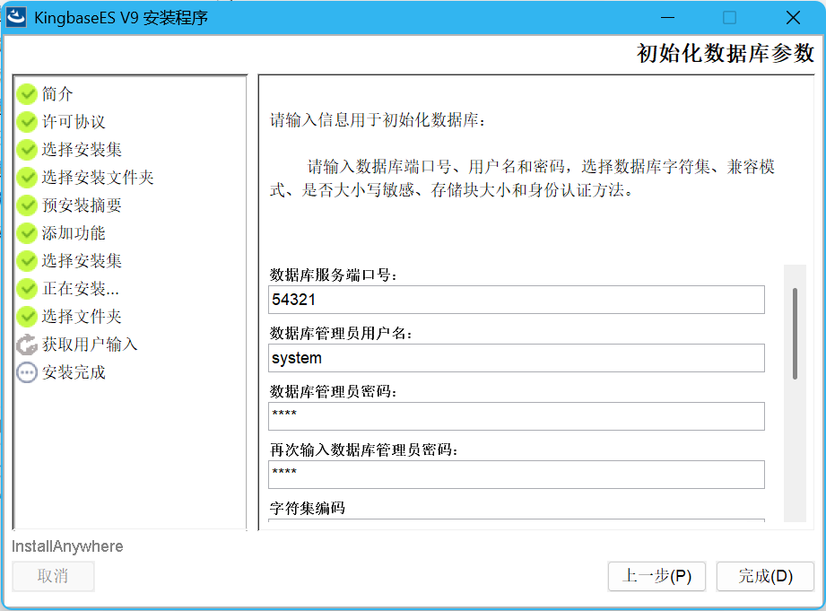The width and height of the screenshot is (826, 611).
Task: Click the refresh arrow icon beside 获取用户输入
Action: click(27, 345)
